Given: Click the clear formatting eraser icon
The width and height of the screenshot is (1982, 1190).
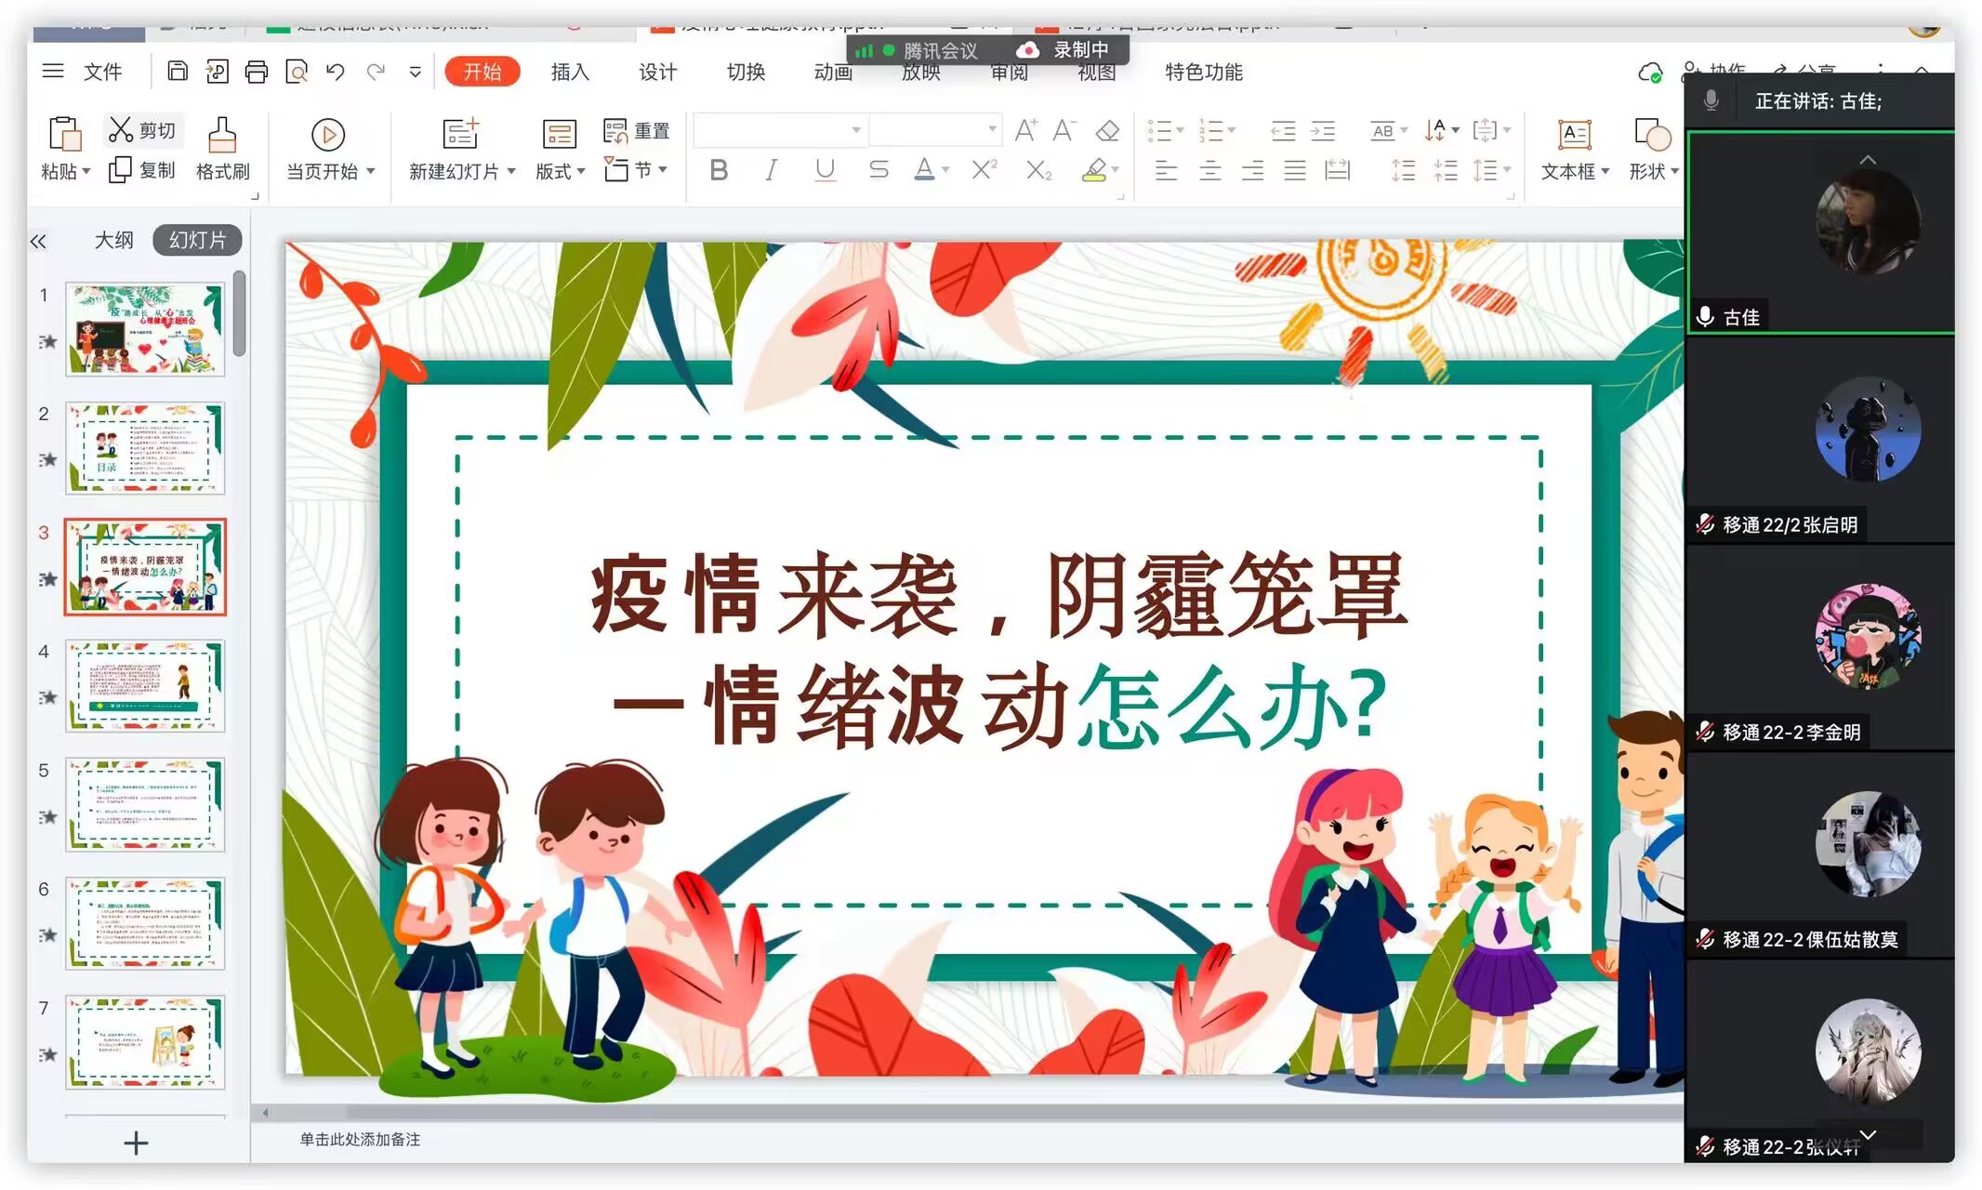Looking at the screenshot, I should point(1107,131).
